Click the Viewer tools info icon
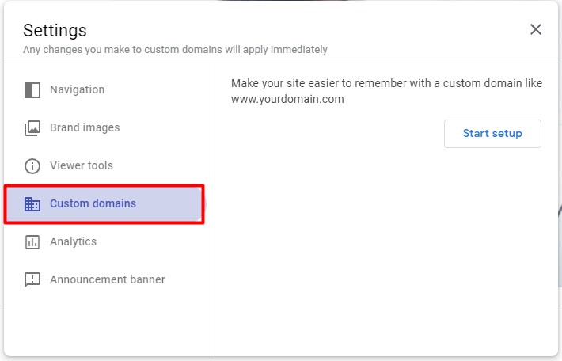The image size is (562, 361). click(x=32, y=166)
